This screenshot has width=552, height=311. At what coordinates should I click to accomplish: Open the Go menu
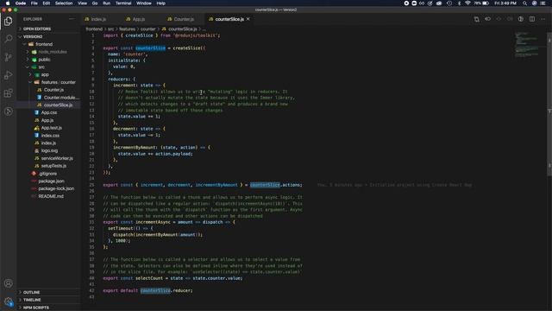tap(95, 3)
